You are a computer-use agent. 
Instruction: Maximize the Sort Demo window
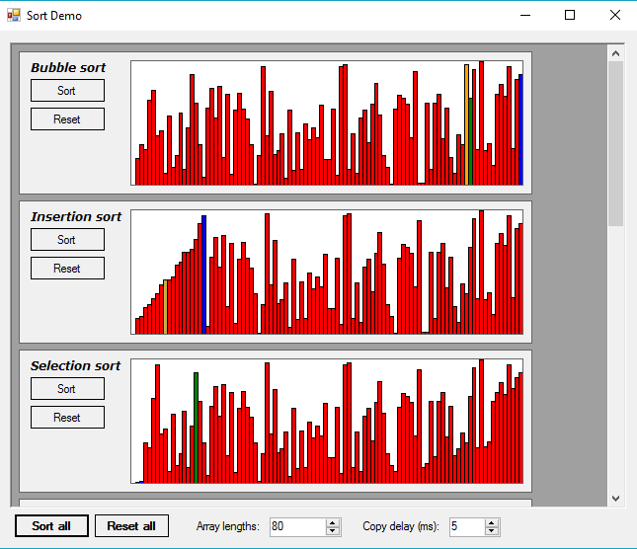570,16
